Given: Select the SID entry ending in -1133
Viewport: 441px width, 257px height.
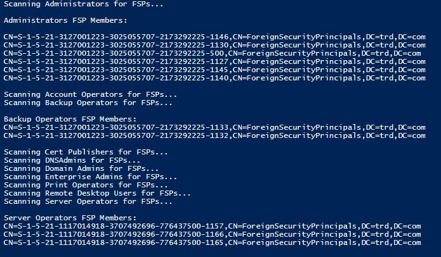Looking at the screenshot, I should [214, 127].
